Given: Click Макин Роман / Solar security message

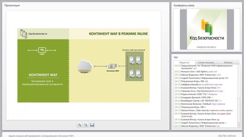Looking at the screenshot, I should point(204,110).
